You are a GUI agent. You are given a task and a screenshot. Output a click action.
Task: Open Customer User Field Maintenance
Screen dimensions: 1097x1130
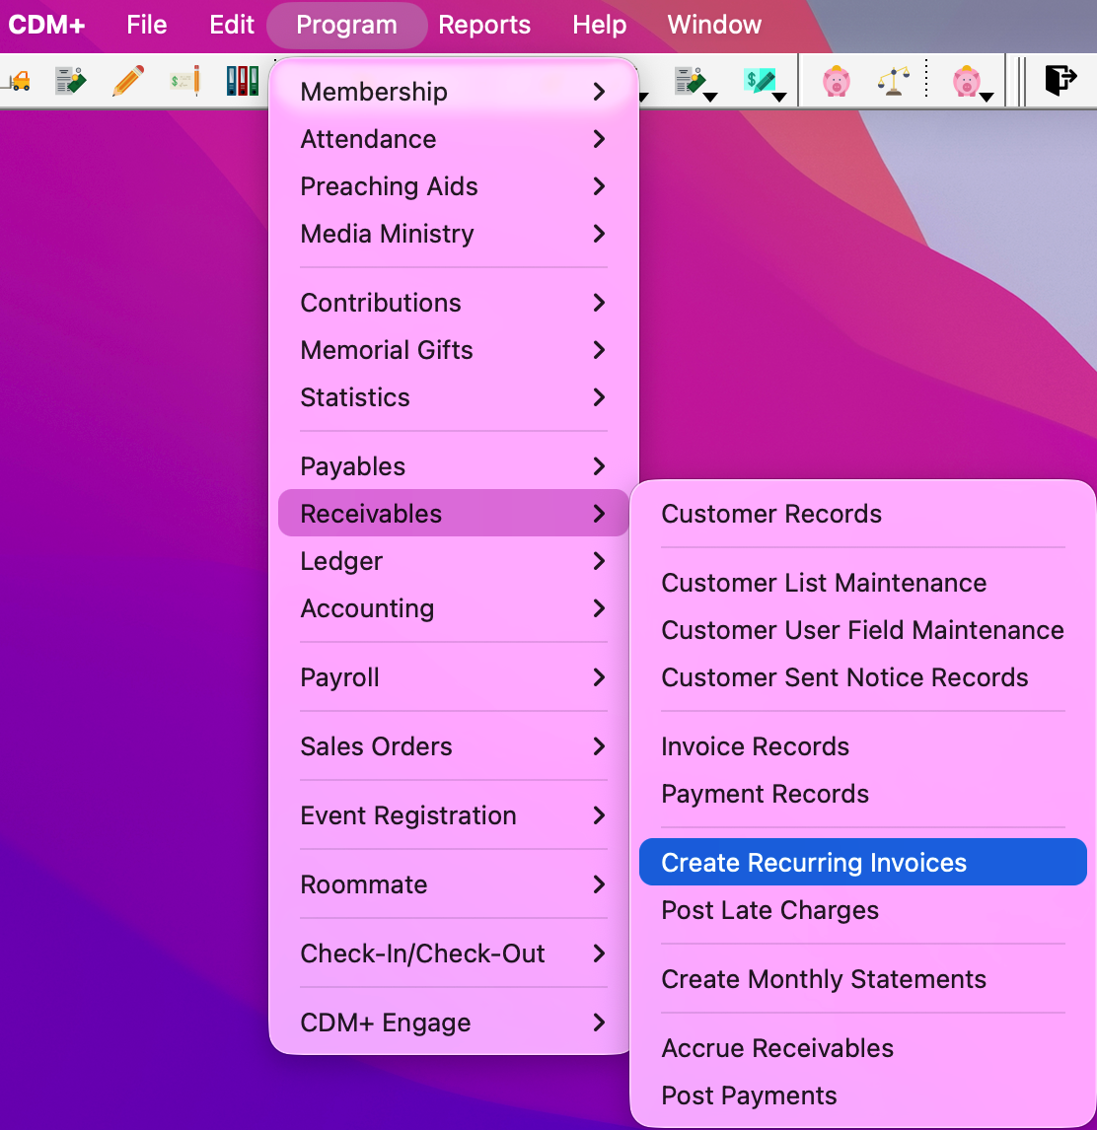pyautogui.click(x=862, y=630)
